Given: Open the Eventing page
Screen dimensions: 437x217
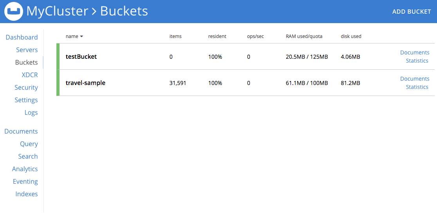Looking at the screenshot, I should pos(25,181).
